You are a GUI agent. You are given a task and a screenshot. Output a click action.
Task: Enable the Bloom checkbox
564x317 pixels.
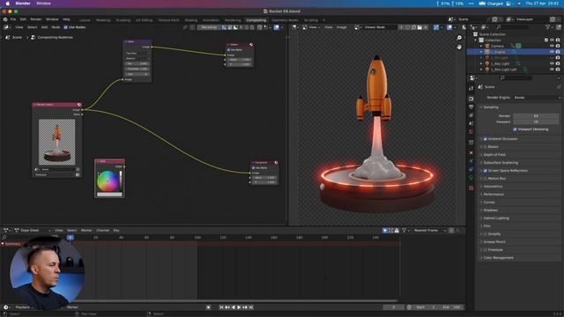pyautogui.click(x=486, y=147)
